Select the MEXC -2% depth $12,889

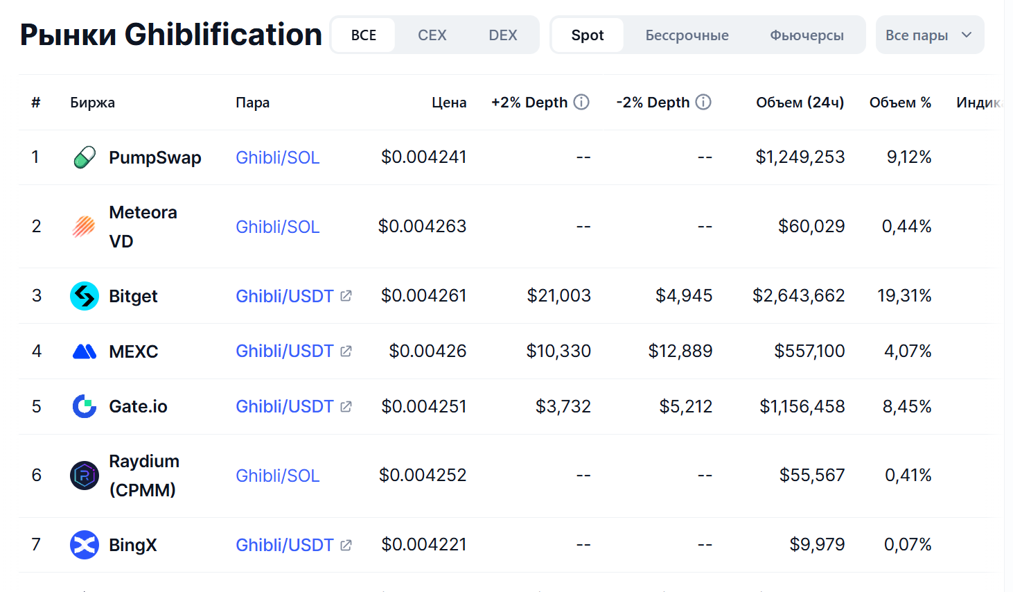click(x=680, y=351)
